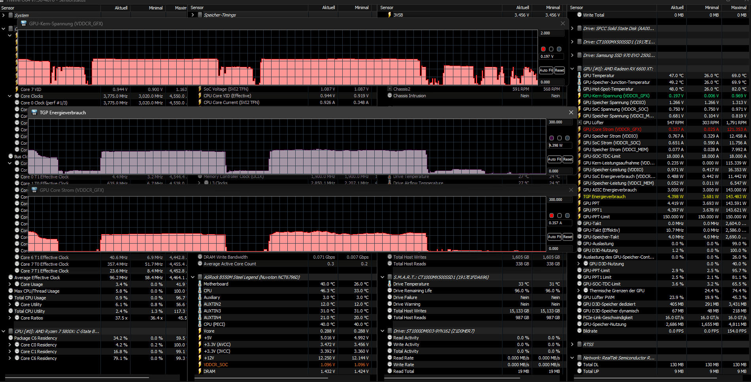Click the 300.000 maximum field in TGP Energieverbrauch graph
The height and width of the screenshot is (382, 751).
(x=560, y=122)
